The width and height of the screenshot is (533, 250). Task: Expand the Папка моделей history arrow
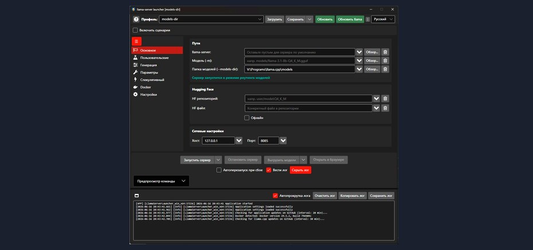(x=360, y=69)
